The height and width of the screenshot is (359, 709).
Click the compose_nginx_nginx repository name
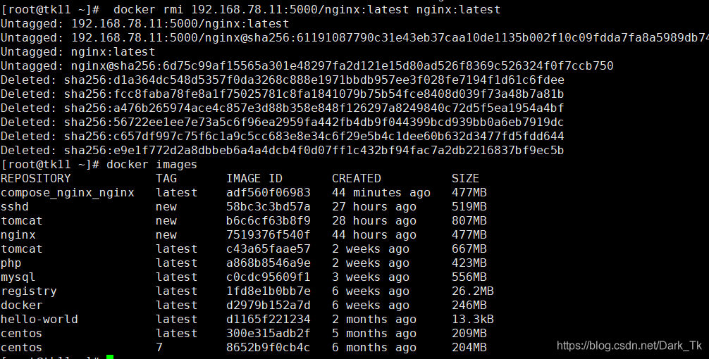68,193
